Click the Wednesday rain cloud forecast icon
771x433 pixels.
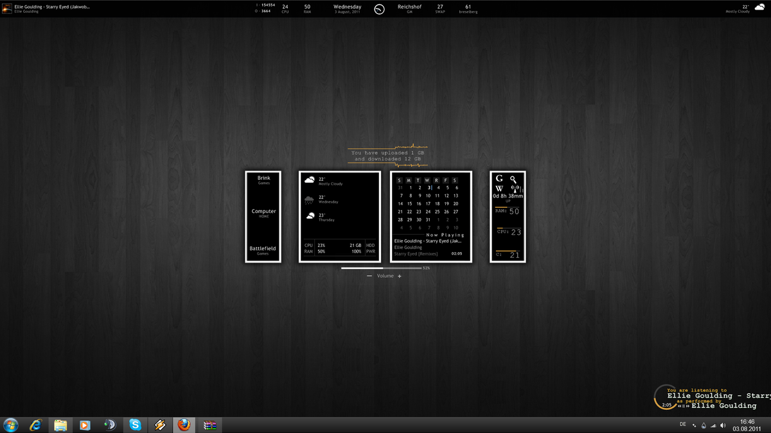310,199
